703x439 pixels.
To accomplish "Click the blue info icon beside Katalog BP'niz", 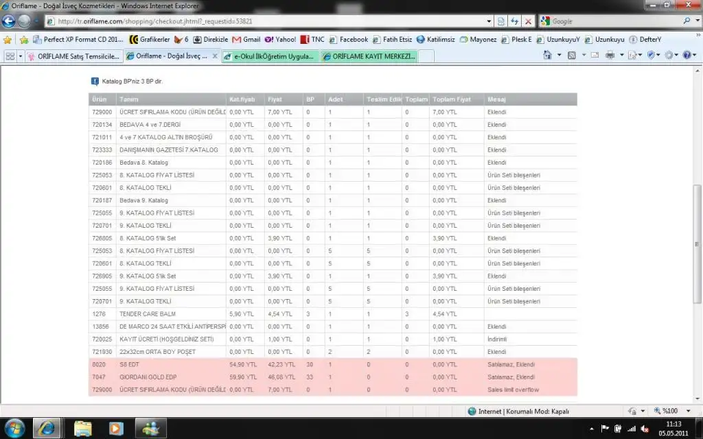I will click(95, 81).
